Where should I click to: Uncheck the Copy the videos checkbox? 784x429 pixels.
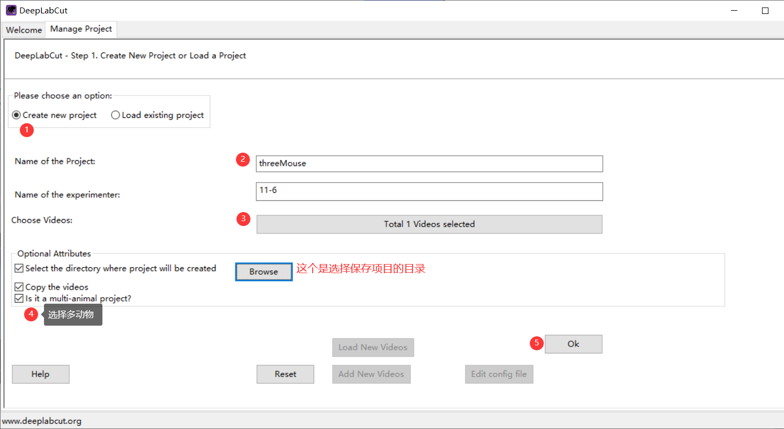(x=19, y=287)
